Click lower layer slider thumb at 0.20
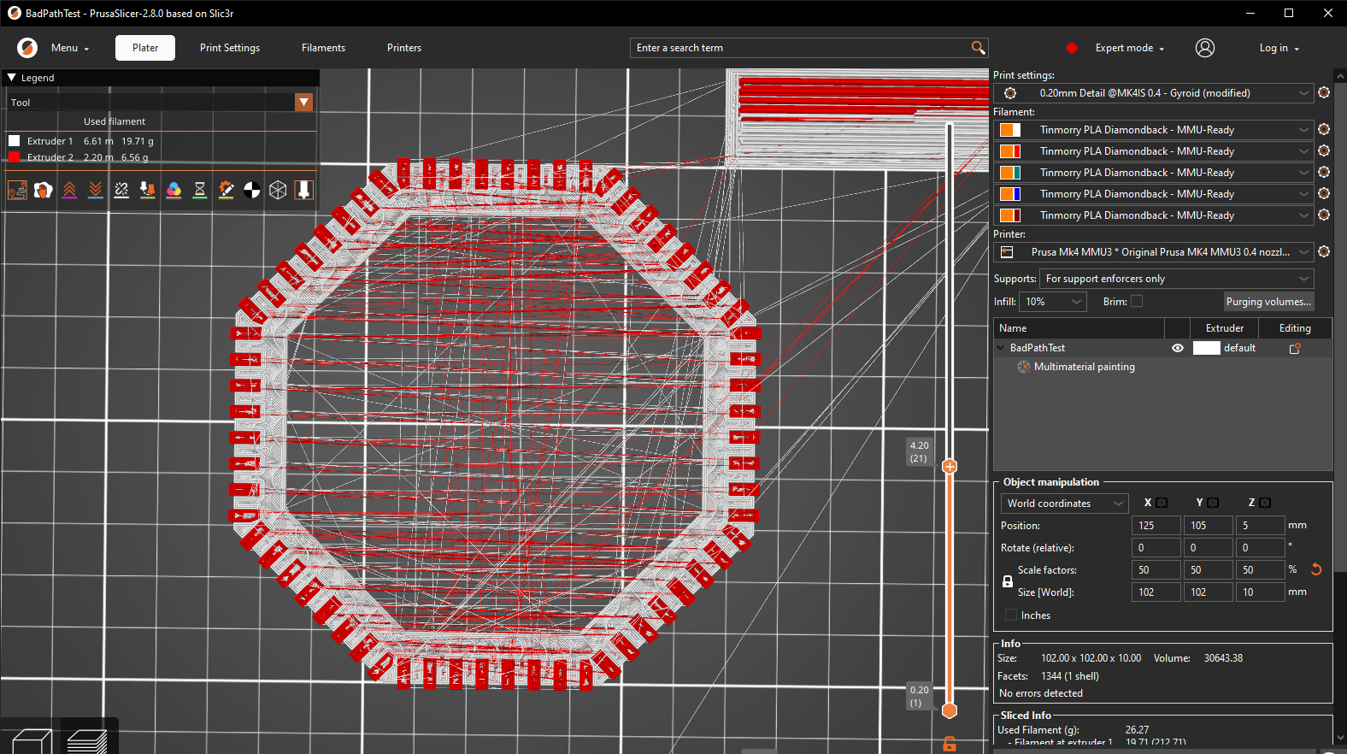1347x754 pixels. (950, 710)
